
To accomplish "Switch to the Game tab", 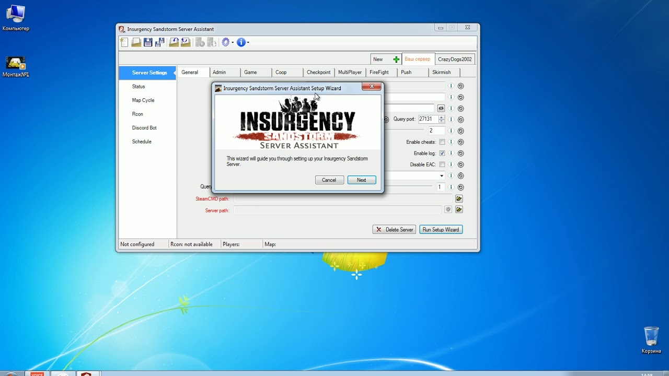I will click(256, 73).
